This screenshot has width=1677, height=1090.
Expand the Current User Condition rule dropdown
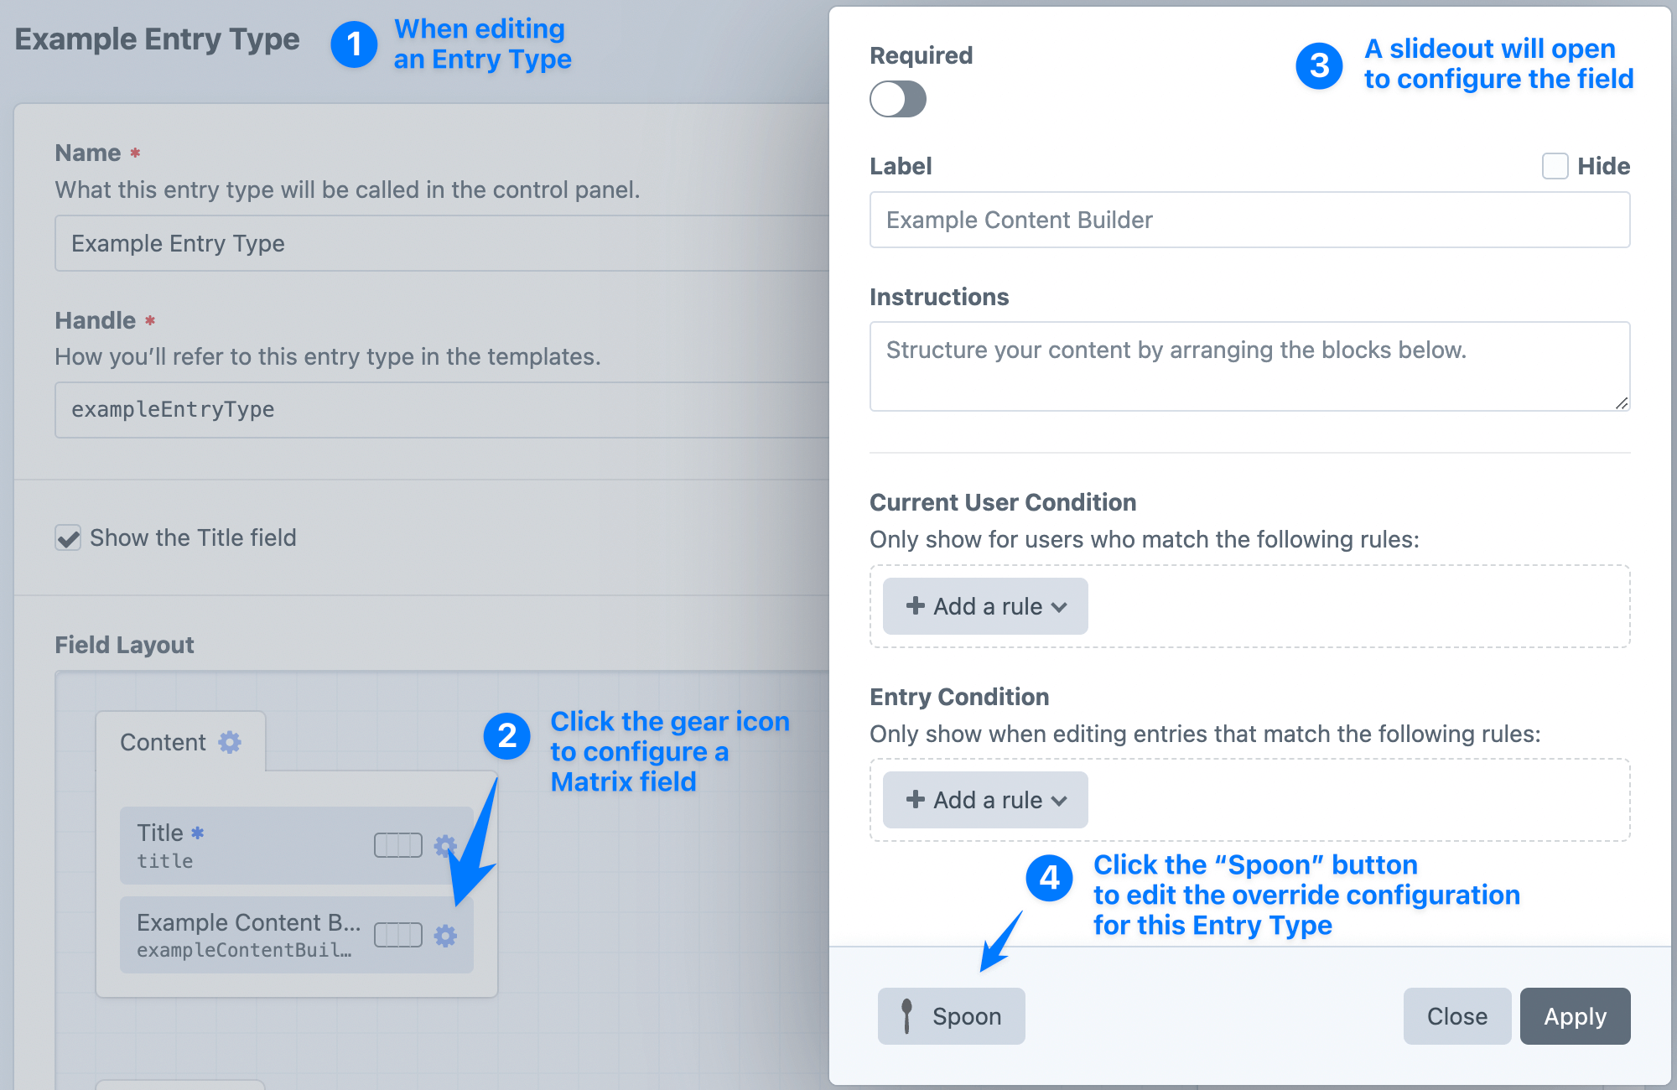tap(984, 605)
